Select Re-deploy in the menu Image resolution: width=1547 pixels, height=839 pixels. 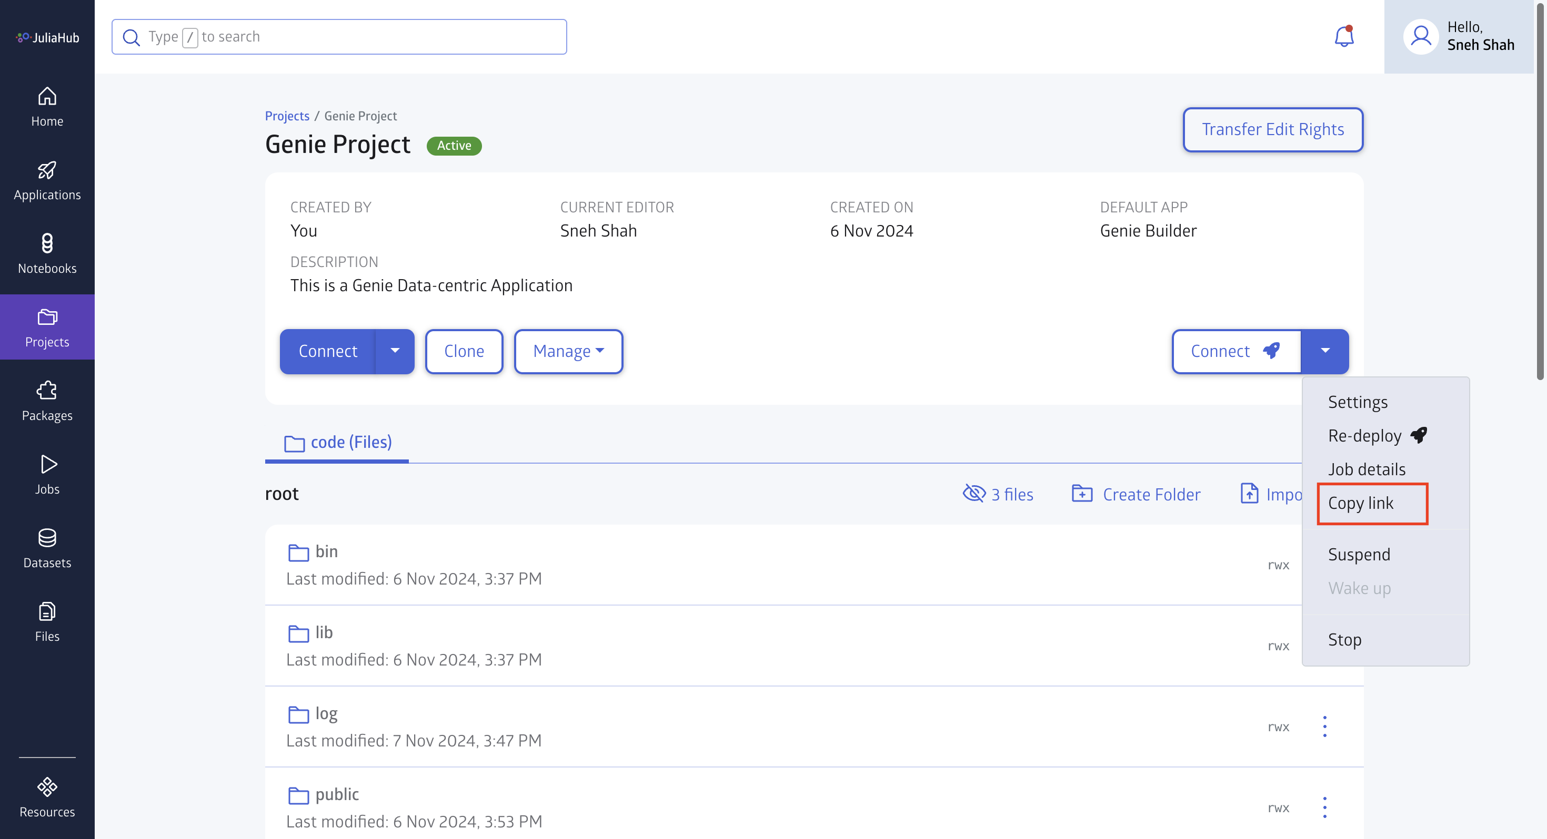(x=1377, y=435)
